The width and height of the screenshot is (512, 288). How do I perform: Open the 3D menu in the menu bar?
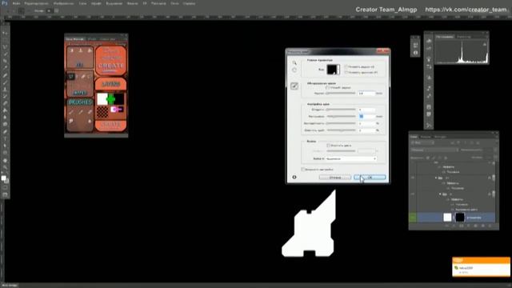click(145, 3)
